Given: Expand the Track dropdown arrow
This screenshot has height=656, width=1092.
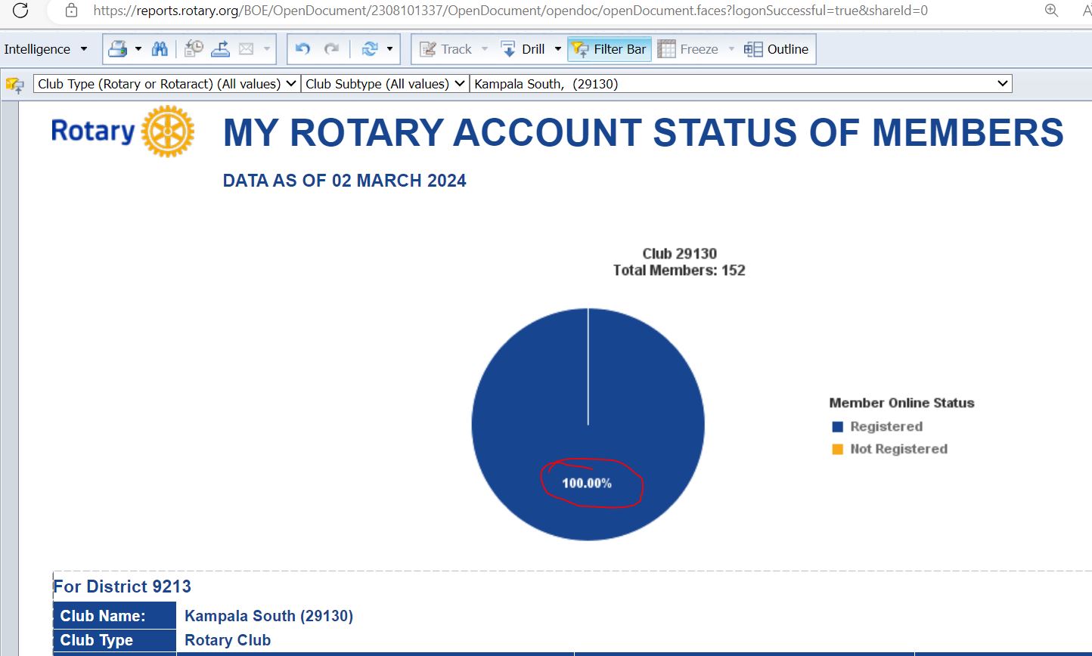Looking at the screenshot, I should point(485,49).
